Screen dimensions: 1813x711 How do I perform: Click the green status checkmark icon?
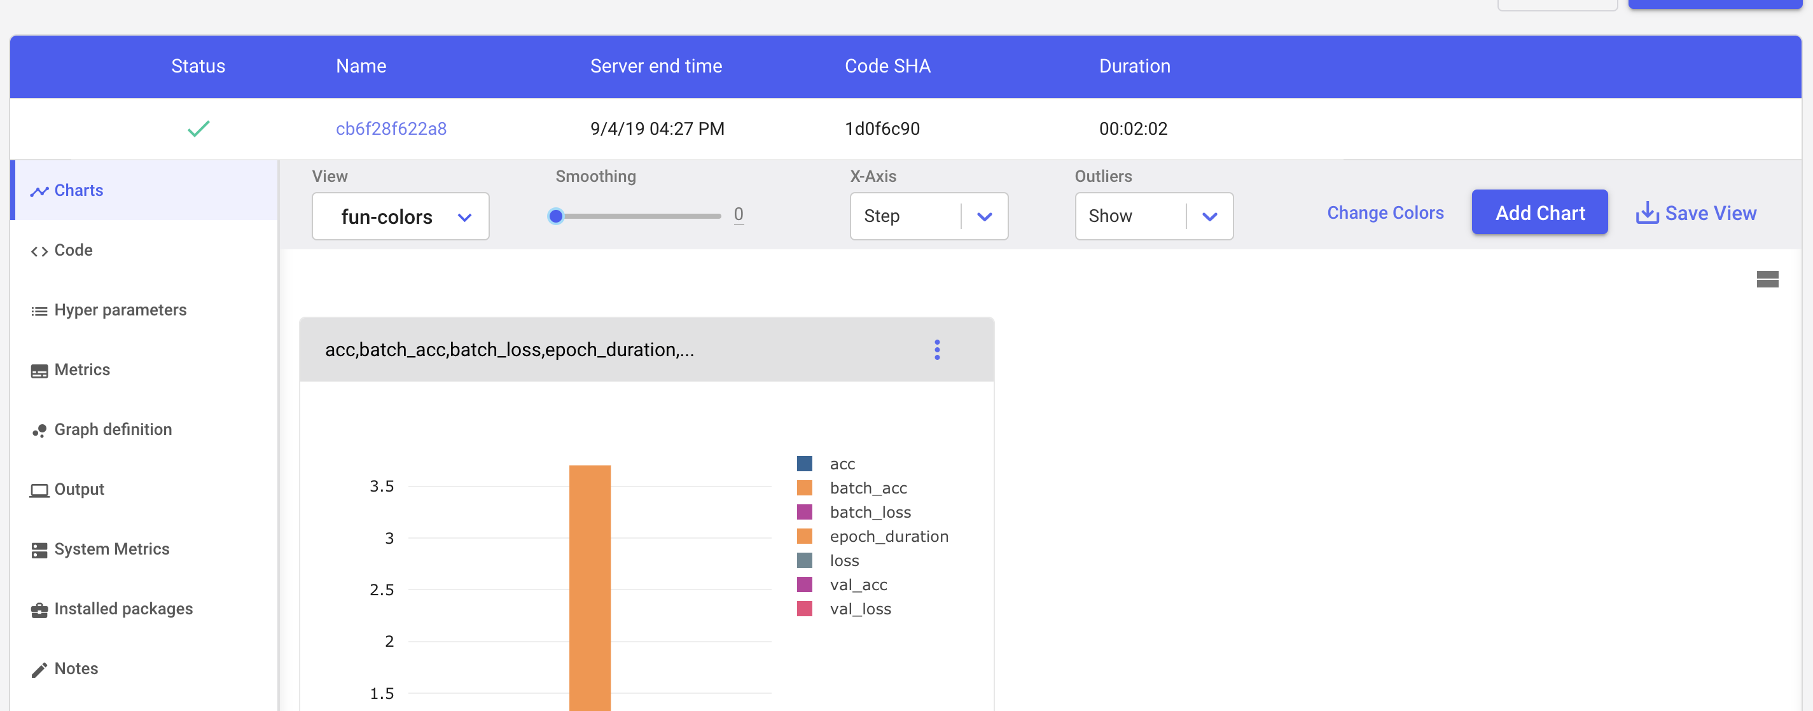point(198,128)
